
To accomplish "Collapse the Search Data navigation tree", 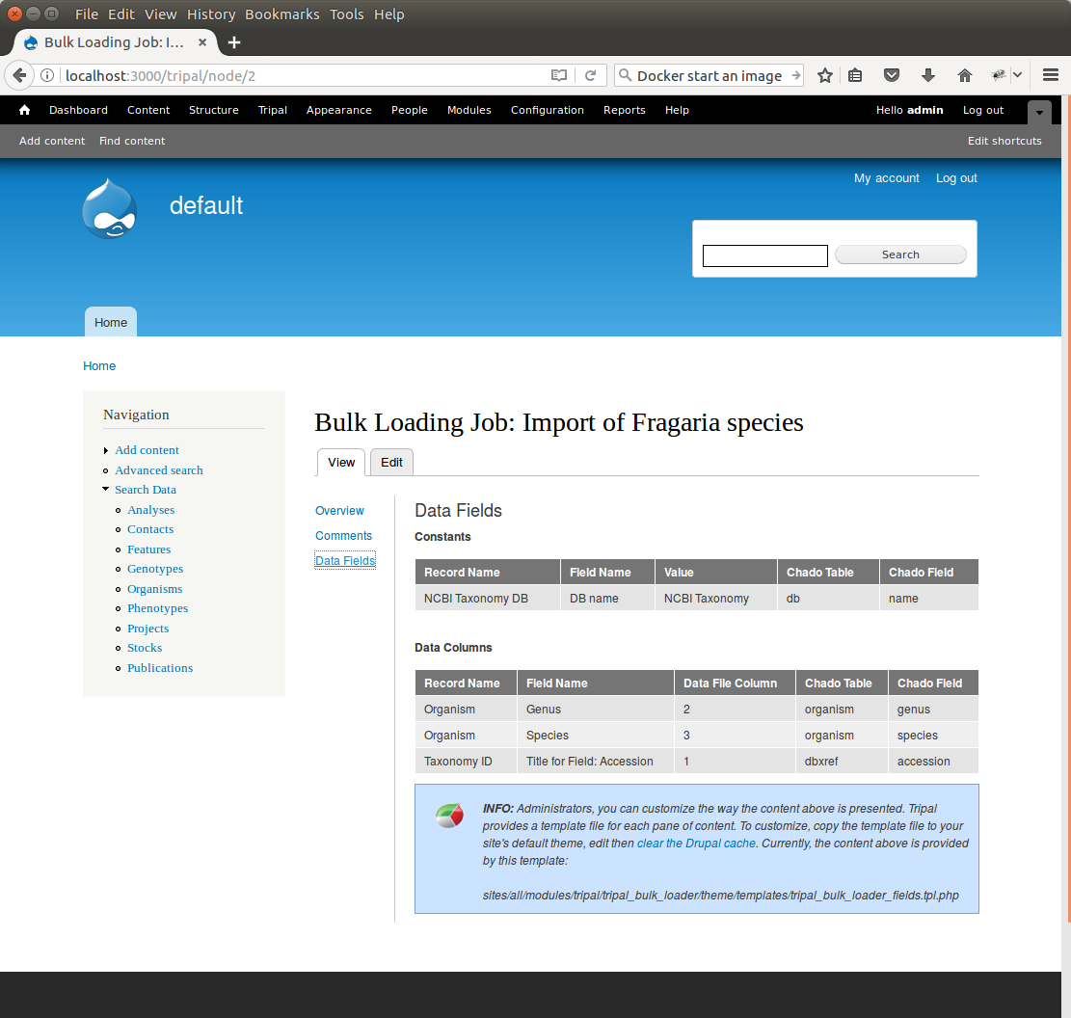I will tap(106, 490).
